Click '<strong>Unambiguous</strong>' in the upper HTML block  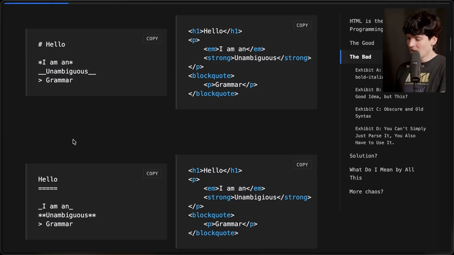coord(257,58)
